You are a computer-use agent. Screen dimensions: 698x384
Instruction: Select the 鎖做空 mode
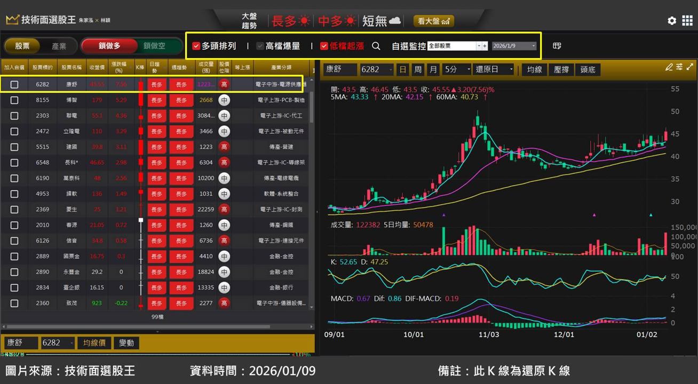coord(154,46)
